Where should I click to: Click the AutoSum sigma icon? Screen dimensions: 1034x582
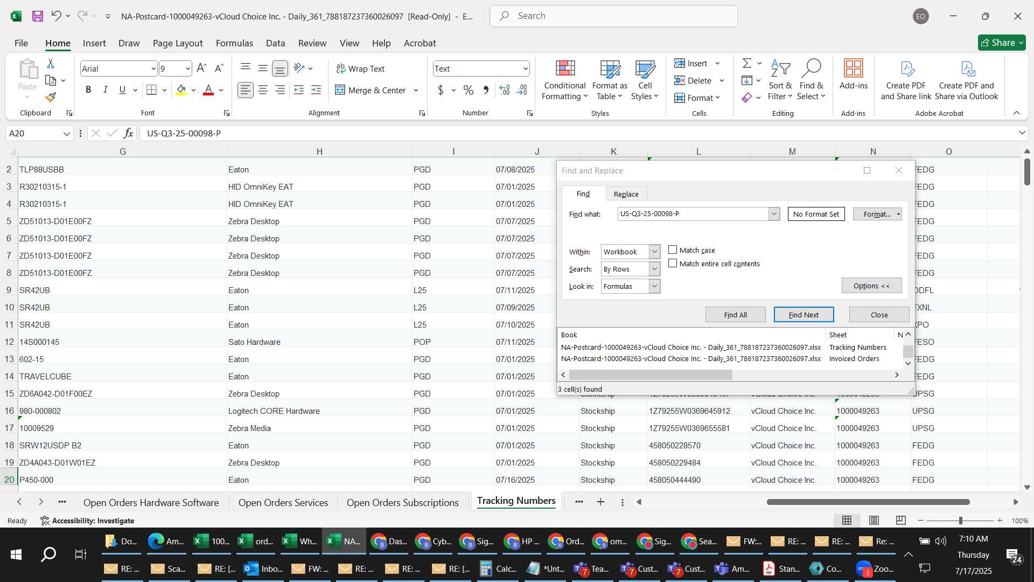pos(747,63)
